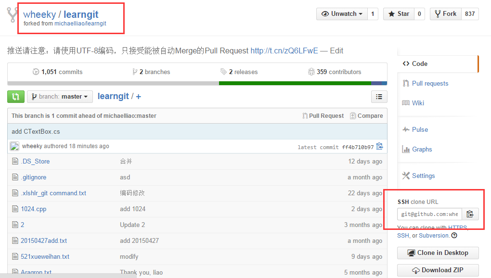The width and height of the screenshot is (491, 278).
Task: Edit the repository description
Action: (x=336, y=51)
